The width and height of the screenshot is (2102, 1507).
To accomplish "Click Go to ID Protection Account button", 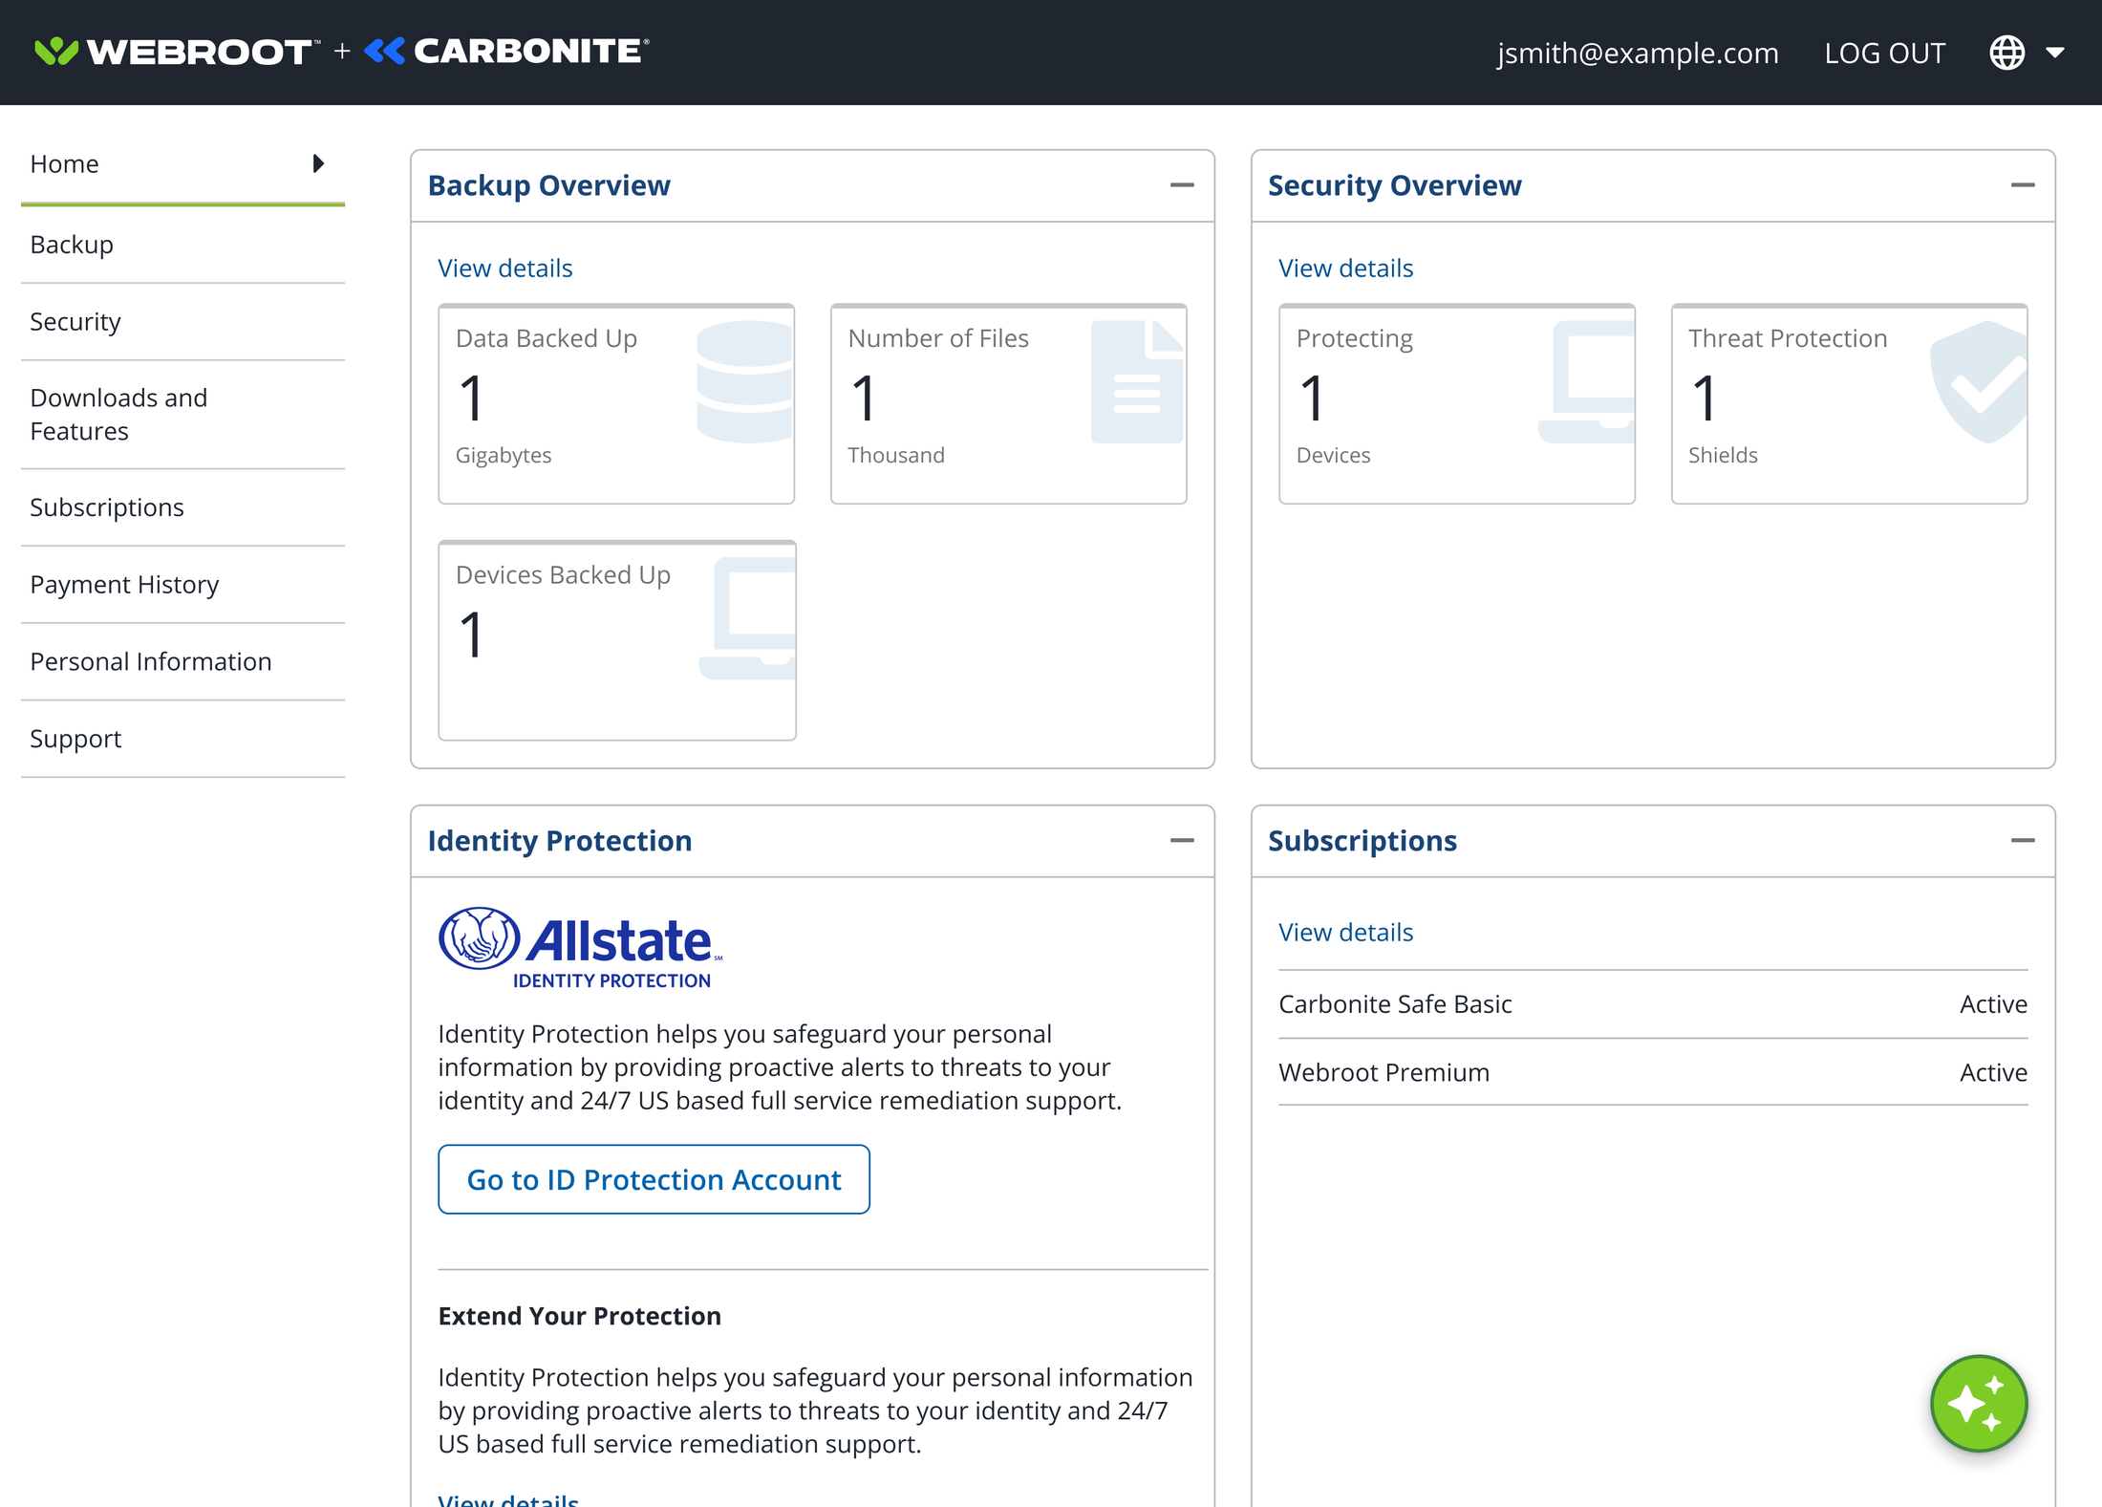I will click(x=654, y=1179).
